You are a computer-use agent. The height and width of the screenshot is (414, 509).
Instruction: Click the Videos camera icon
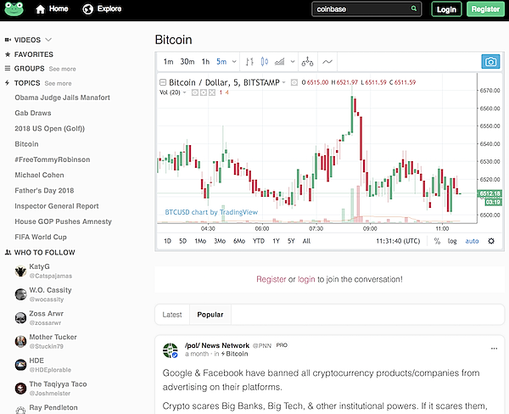(x=8, y=40)
